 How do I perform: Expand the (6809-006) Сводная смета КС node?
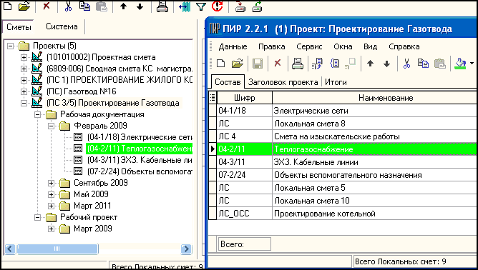[x=24, y=69]
